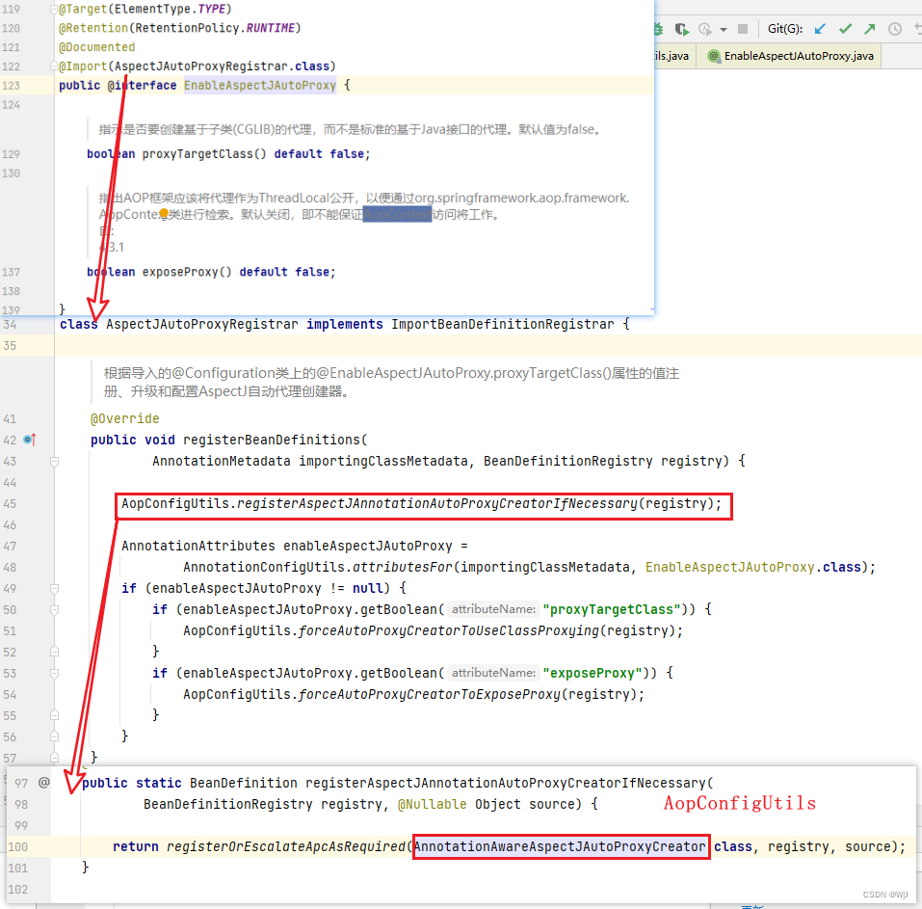The image size is (922, 909).
Task: Click registerBeanDefinitions method name on line 42
Action: coord(271,441)
